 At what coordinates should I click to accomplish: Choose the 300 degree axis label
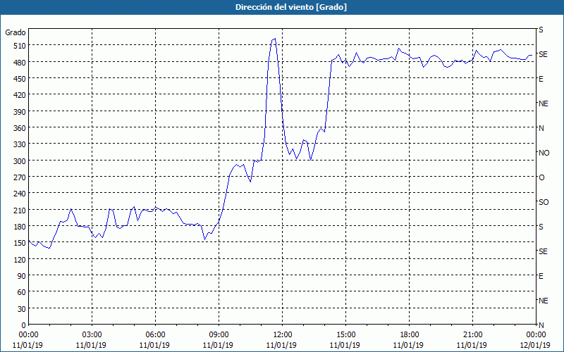coord(20,161)
